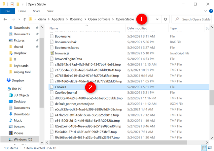The height and width of the screenshot is (151, 214).
Task: Select the Cookies file icon
Action: [x=52, y=87]
